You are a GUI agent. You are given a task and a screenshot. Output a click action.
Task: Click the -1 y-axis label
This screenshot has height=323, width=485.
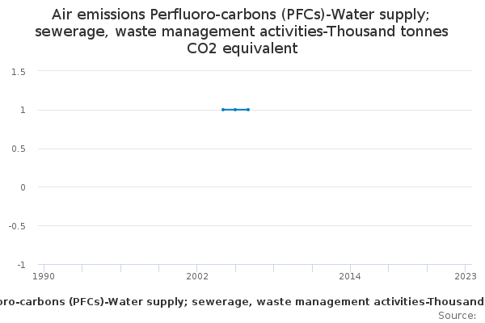click(x=22, y=265)
